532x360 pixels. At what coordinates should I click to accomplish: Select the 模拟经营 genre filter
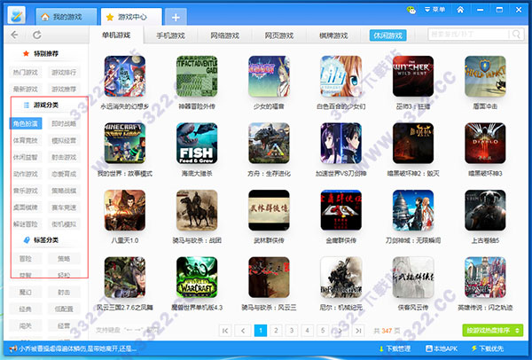64,140
